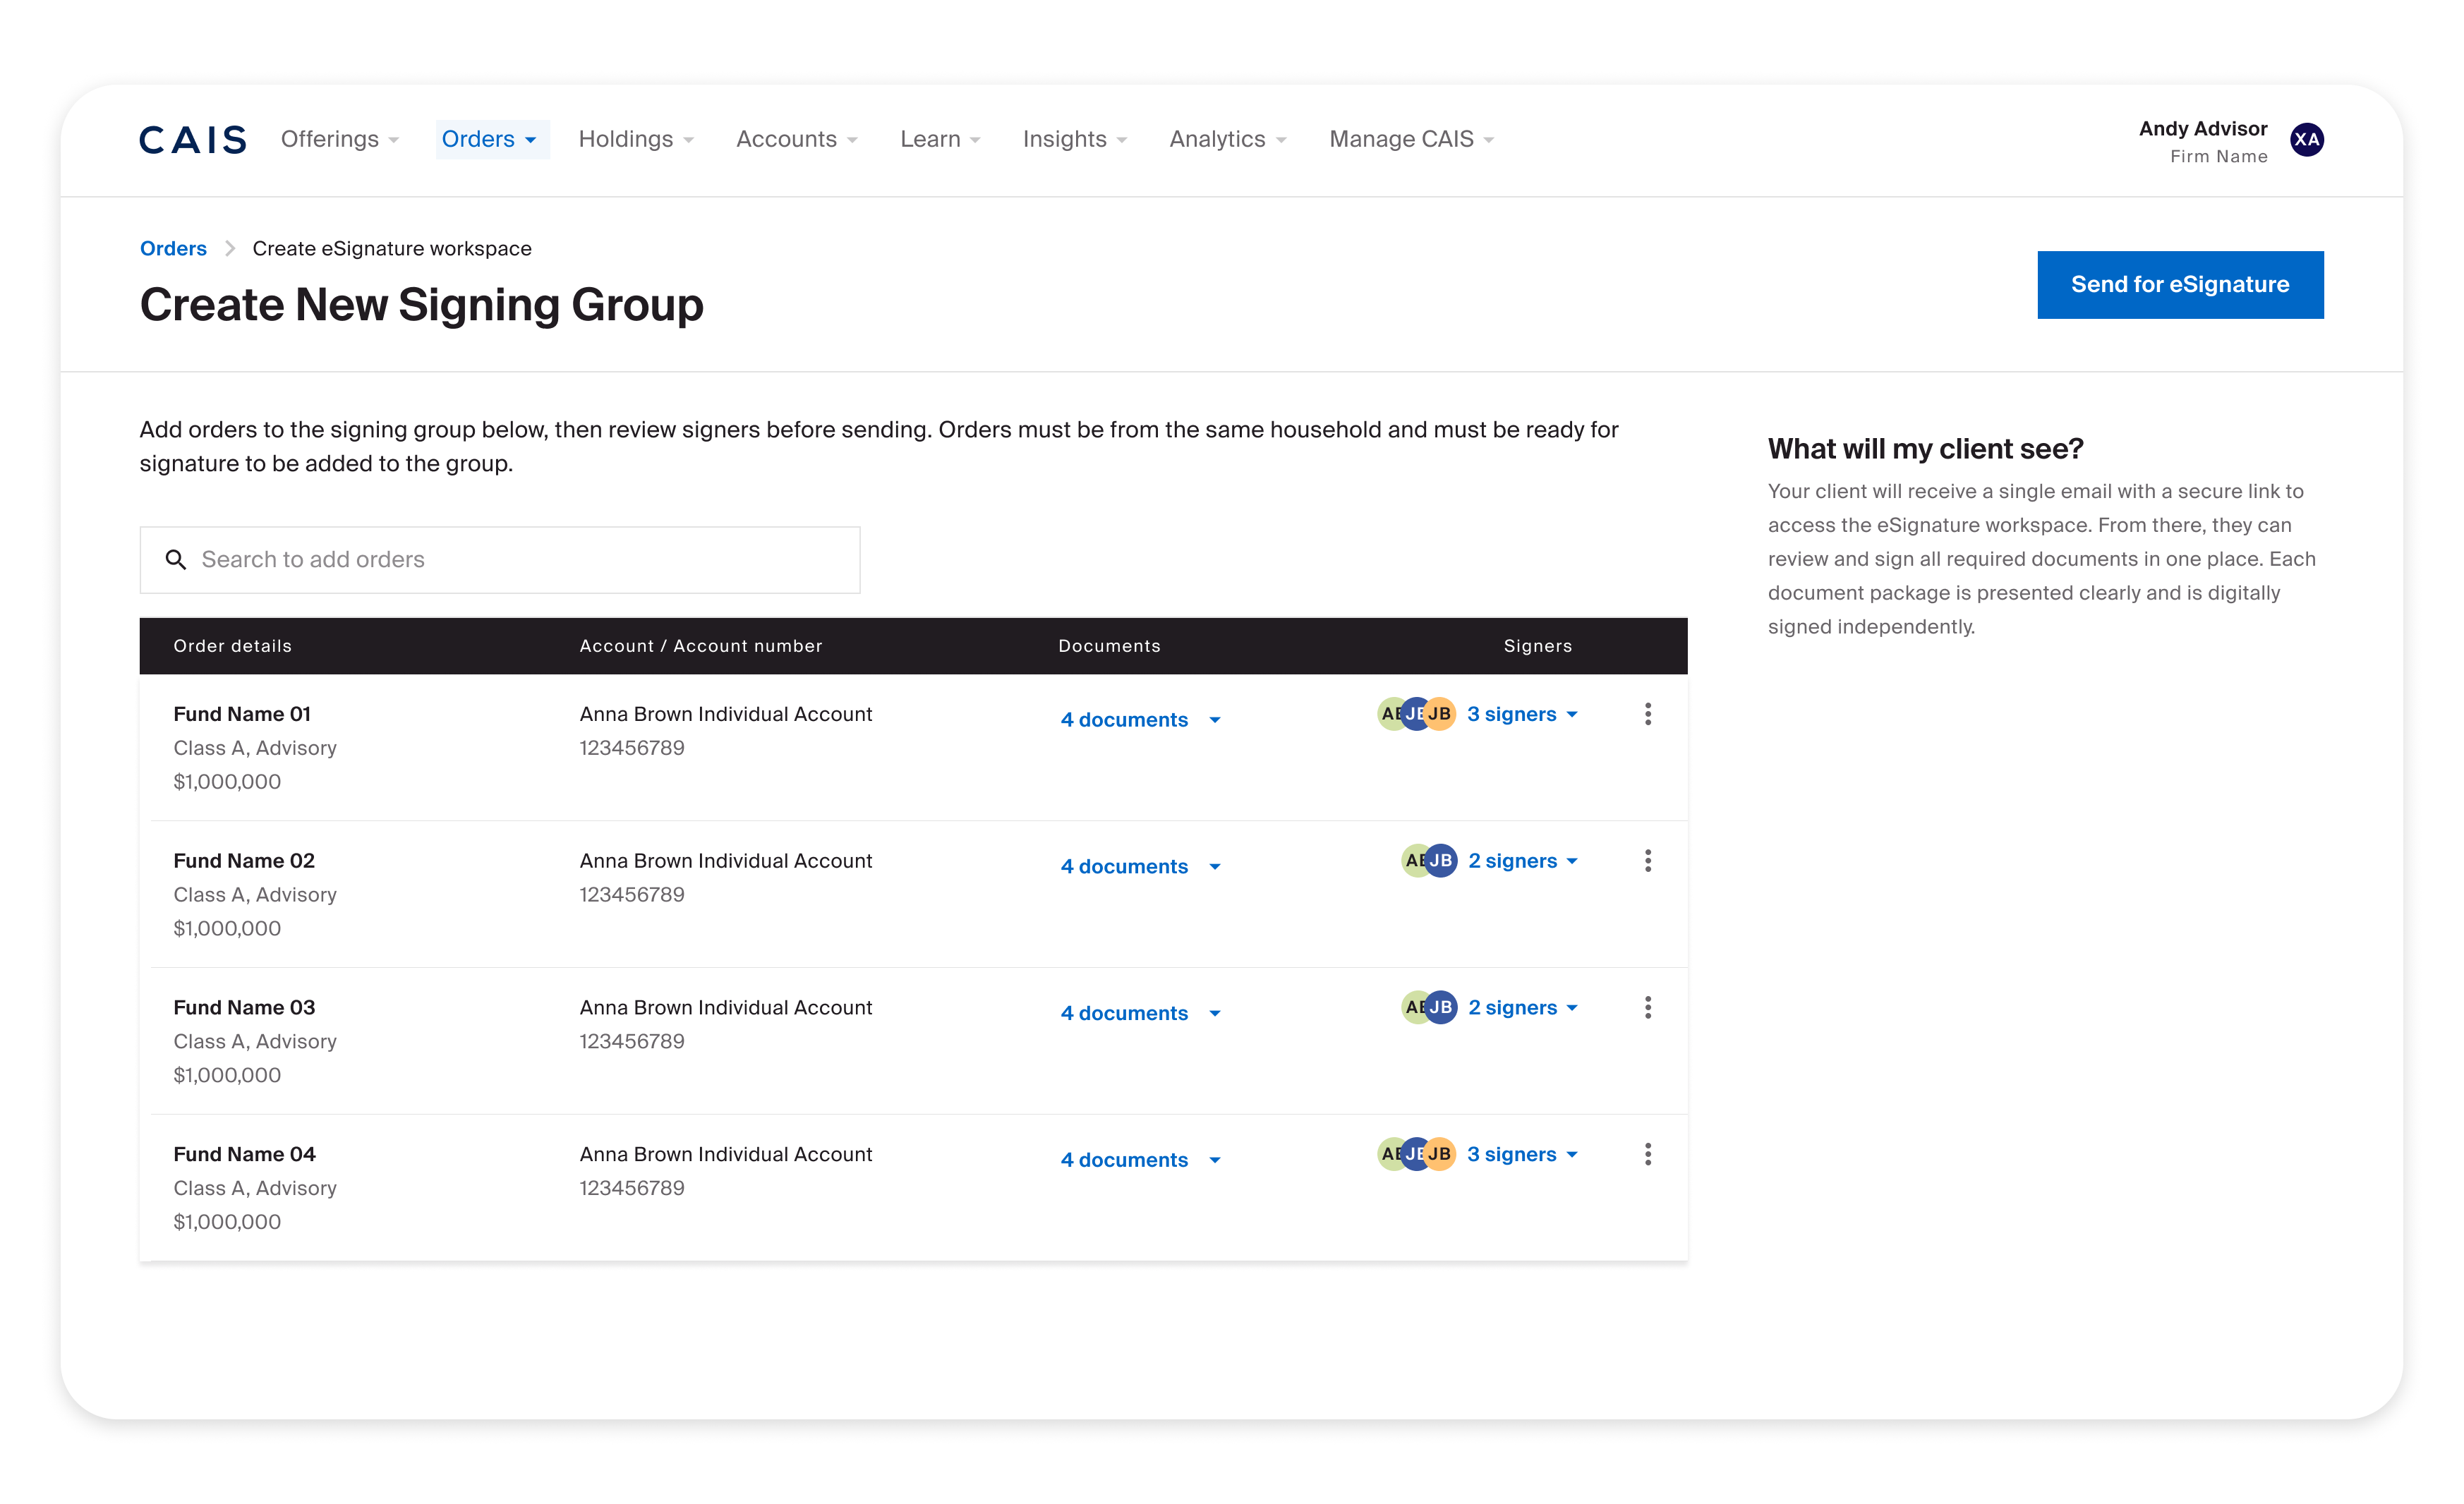Select the Fund Name 03 title
The height and width of the screenshot is (1504, 2464).
(244, 1008)
